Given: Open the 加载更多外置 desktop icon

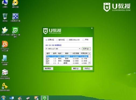Looking at the screenshot, I should pyautogui.click(x=15, y=18).
